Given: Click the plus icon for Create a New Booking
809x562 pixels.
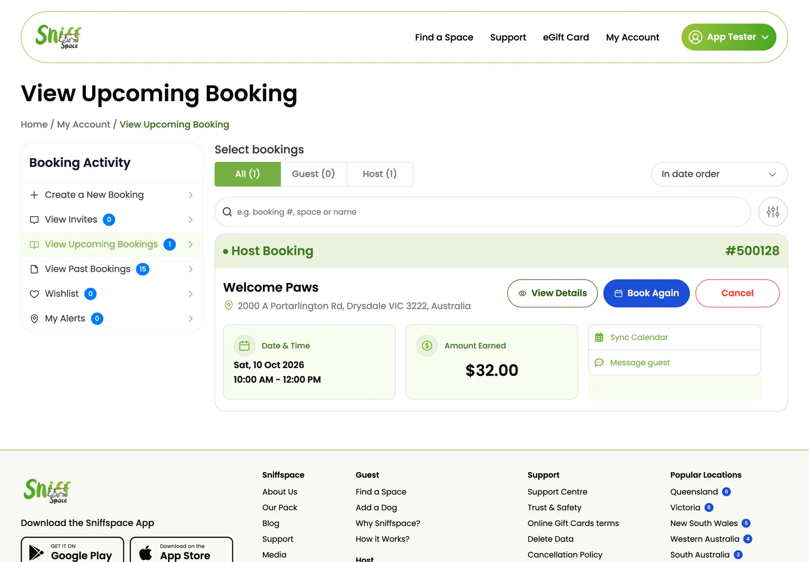Looking at the screenshot, I should coord(34,195).
